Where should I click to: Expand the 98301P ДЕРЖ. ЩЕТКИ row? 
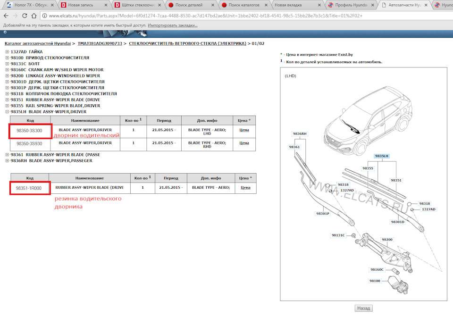pyautogui.click(x=7, y=88)
